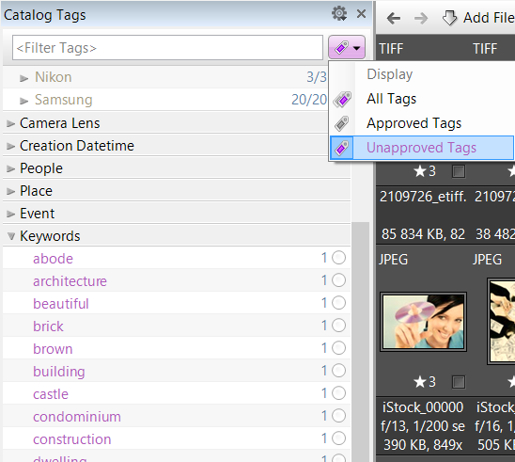This screenshot has height=462, width=515.
Task: Click the Nikon tag label
Action: tap(54, 77)
